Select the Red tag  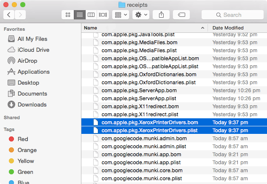point(23,139)
